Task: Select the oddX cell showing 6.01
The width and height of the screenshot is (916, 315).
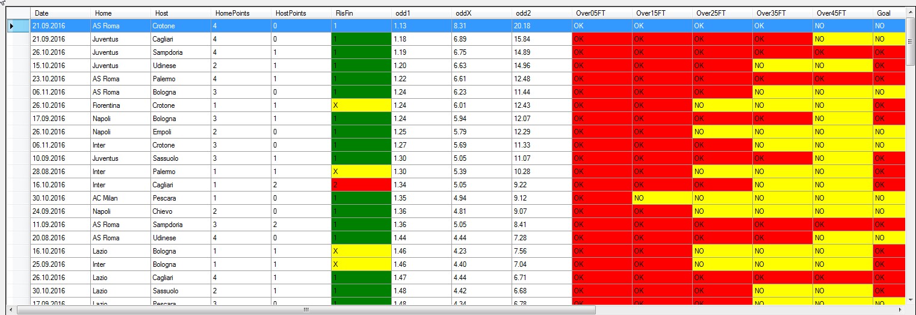Action: tap(481, 105)
